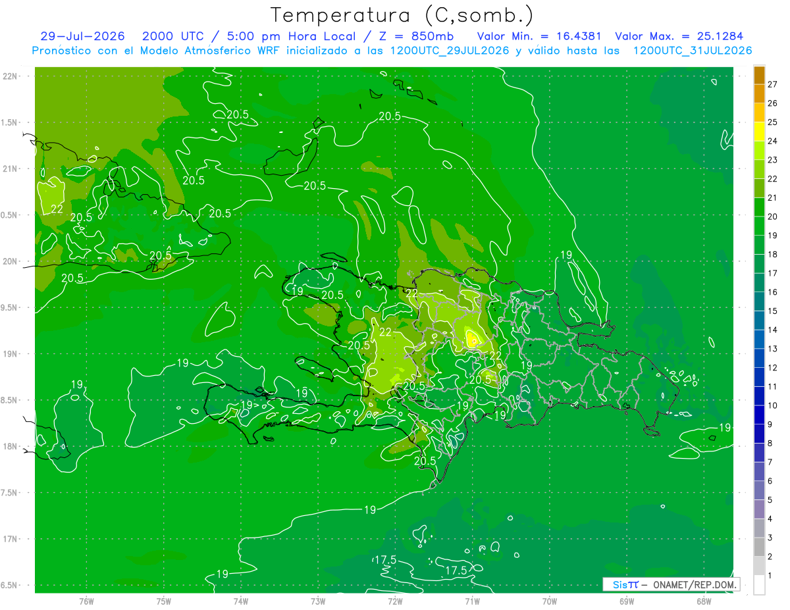Click the '22N' latitude axis label

tap(9, 76)
